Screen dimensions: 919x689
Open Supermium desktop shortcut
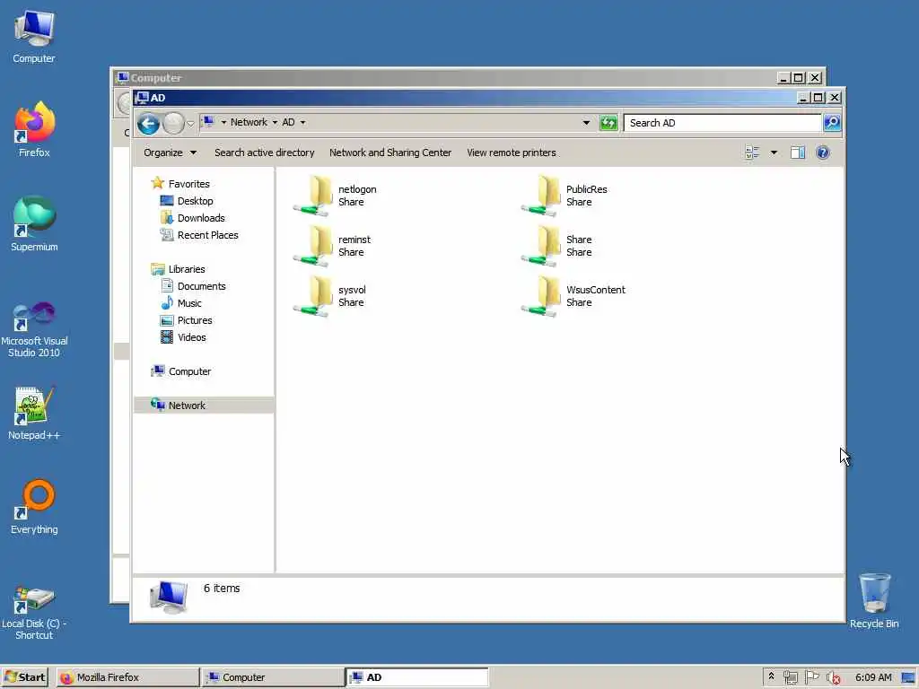click(x=34, y=223)
